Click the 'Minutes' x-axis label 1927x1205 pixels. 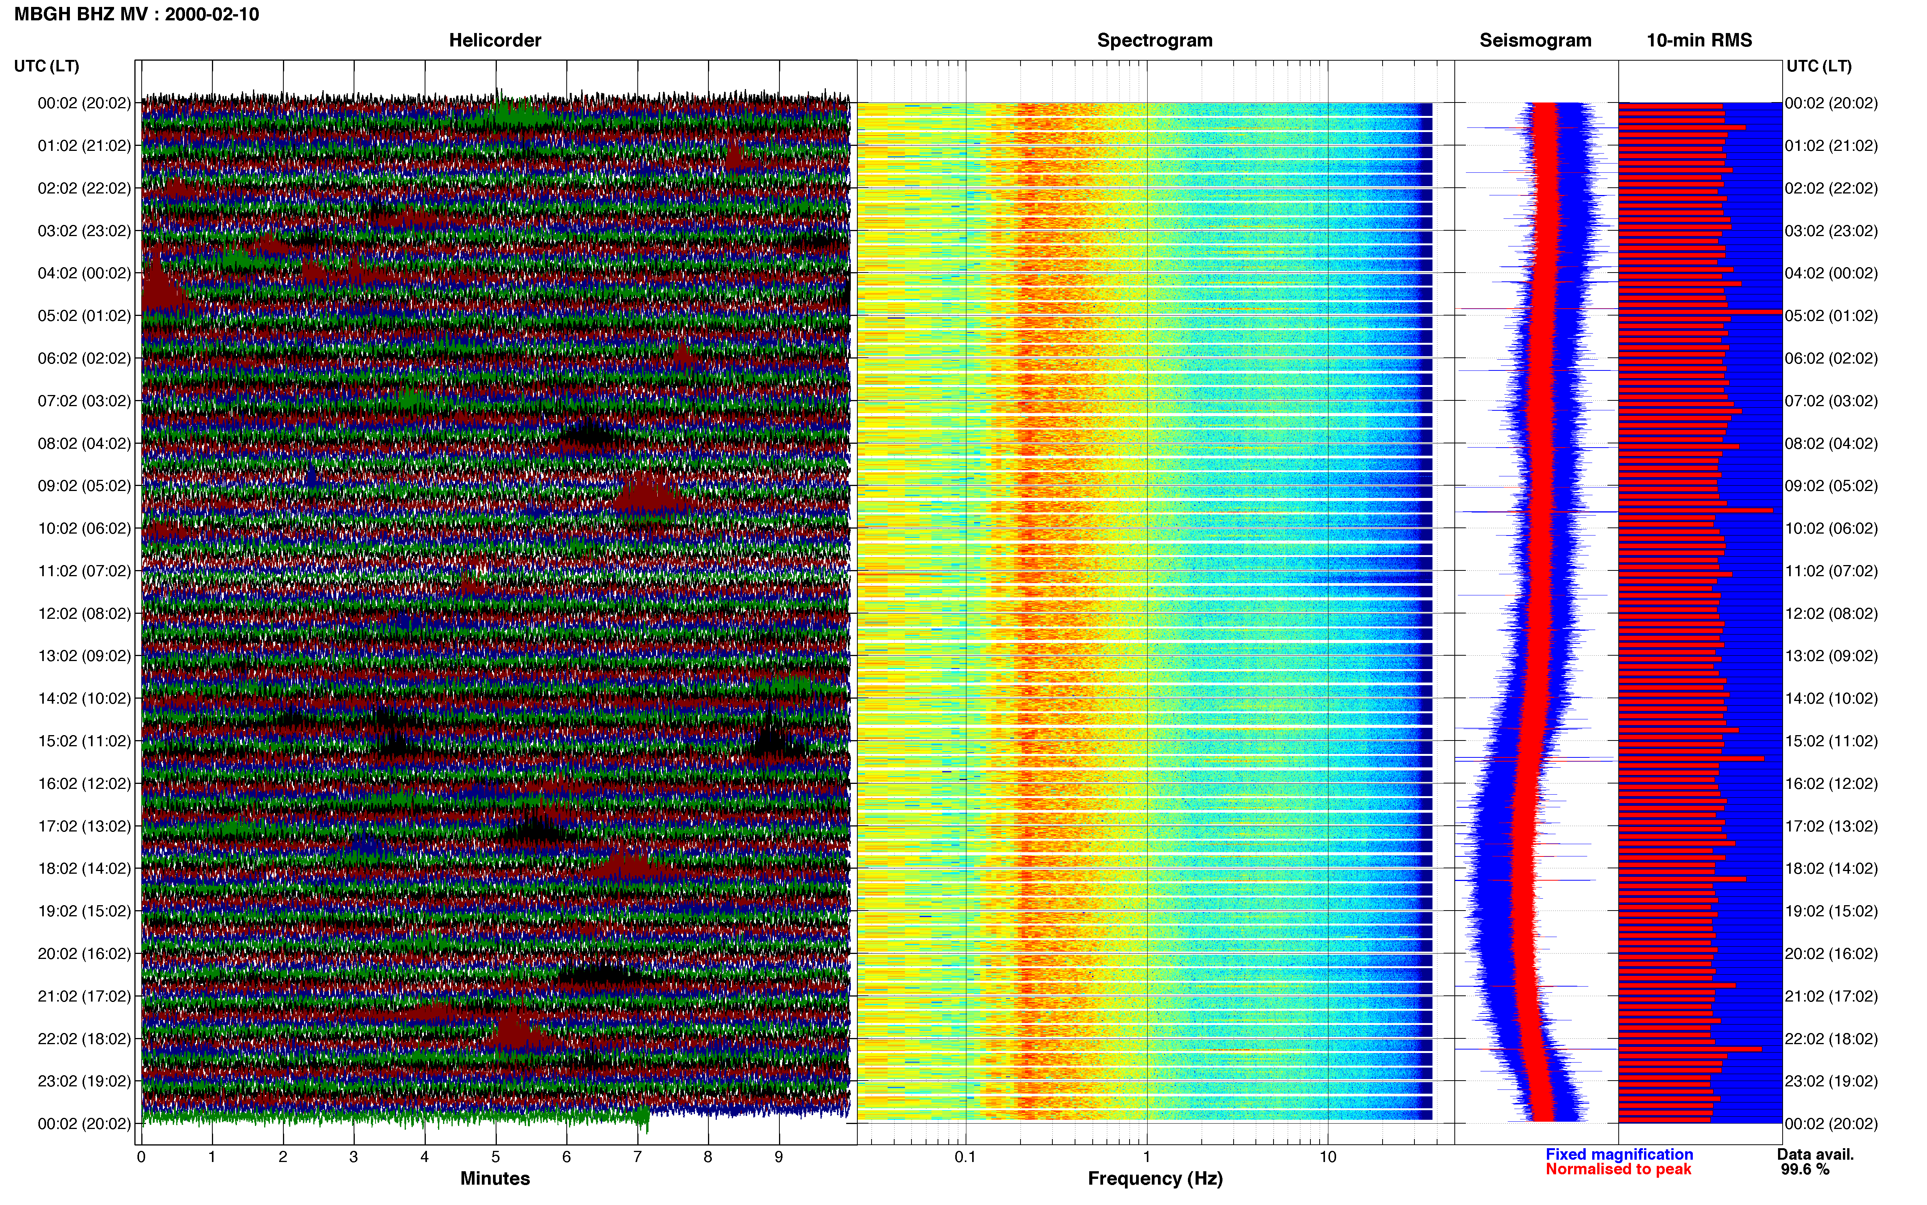pos(495,1179)
